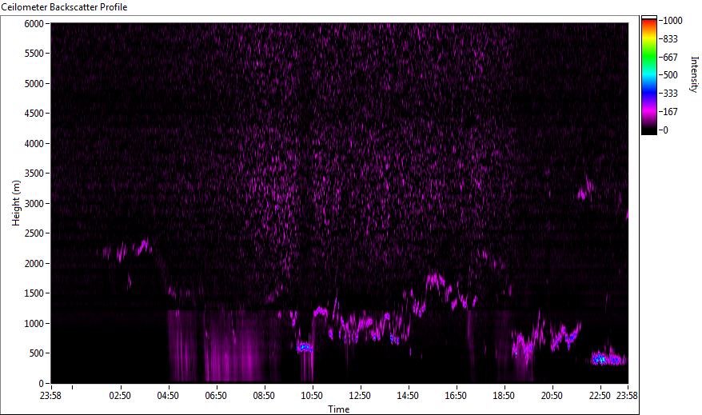Click the 10:50 time axis value
The height and width of the screenshot is (415, 702).
pyautogui.click(x=312, y=396)
